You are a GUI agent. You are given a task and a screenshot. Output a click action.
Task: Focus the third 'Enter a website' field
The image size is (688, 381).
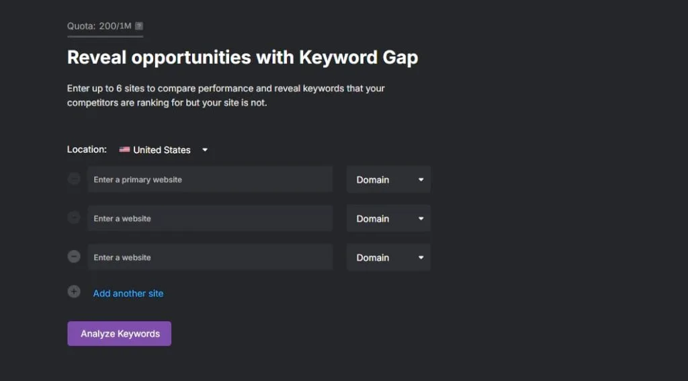point(210,257)
